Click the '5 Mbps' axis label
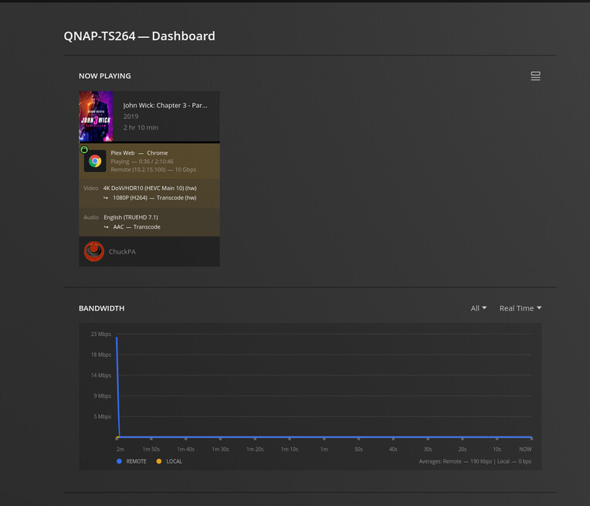Screen dimensions: 590x506 103,416
